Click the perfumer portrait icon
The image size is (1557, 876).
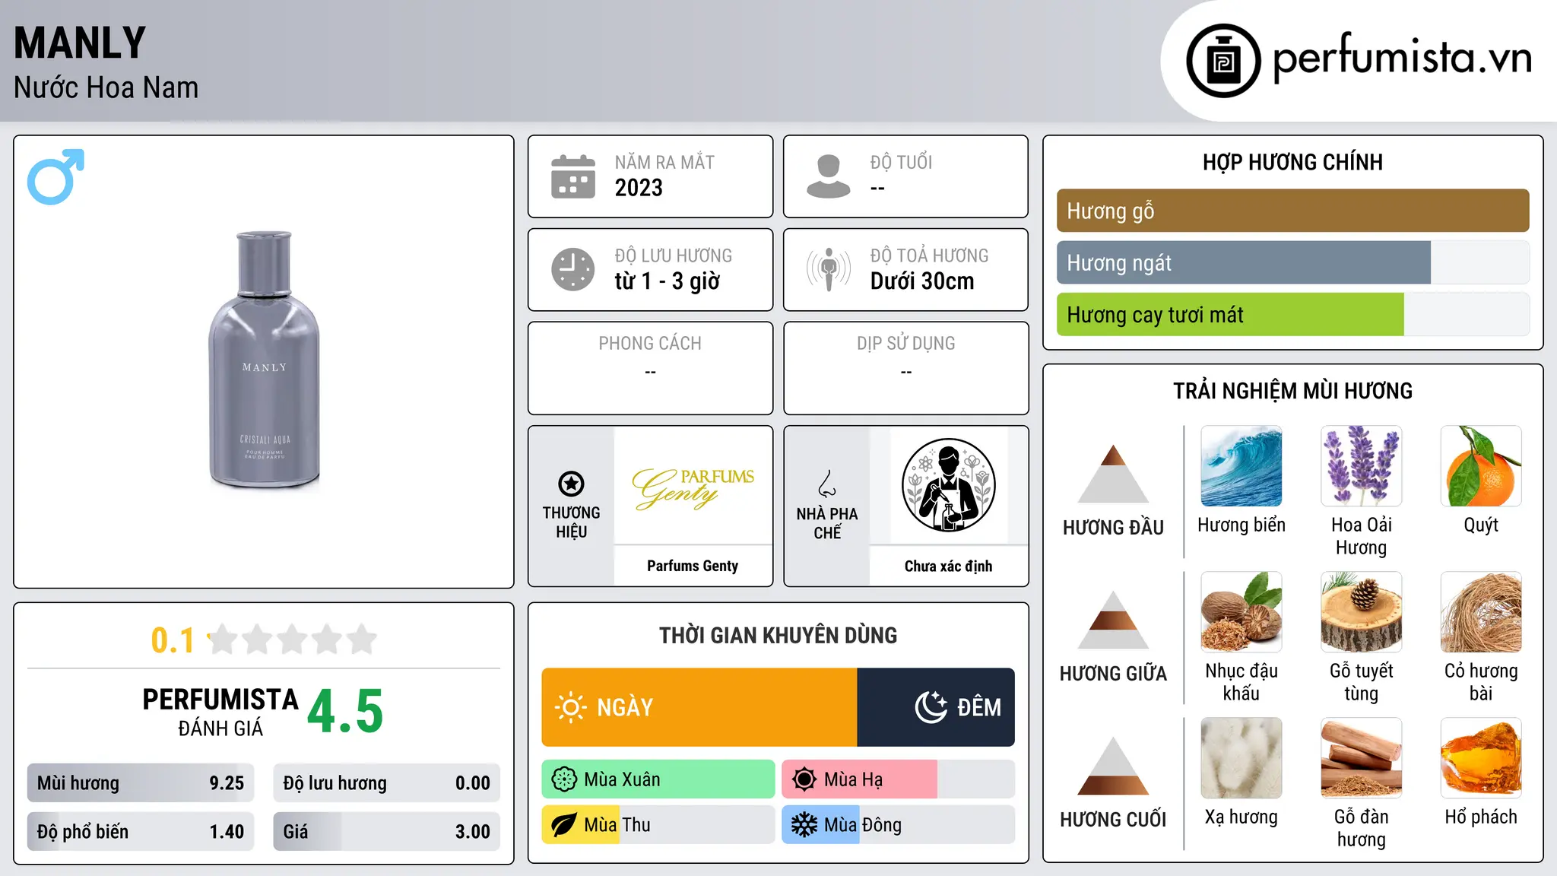pos(948,485)
